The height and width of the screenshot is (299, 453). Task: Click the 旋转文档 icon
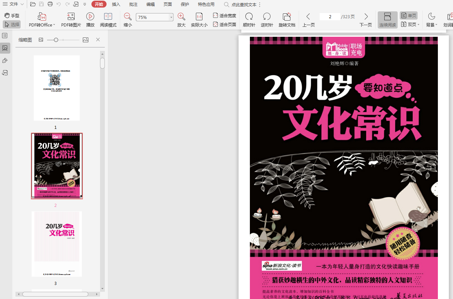point(287,16)
